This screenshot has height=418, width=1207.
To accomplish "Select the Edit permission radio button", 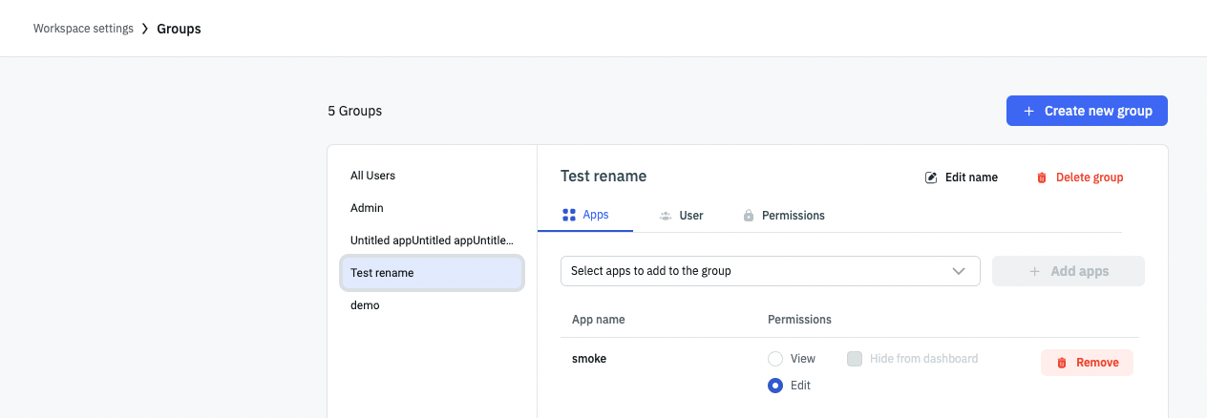I will (775, 386).
